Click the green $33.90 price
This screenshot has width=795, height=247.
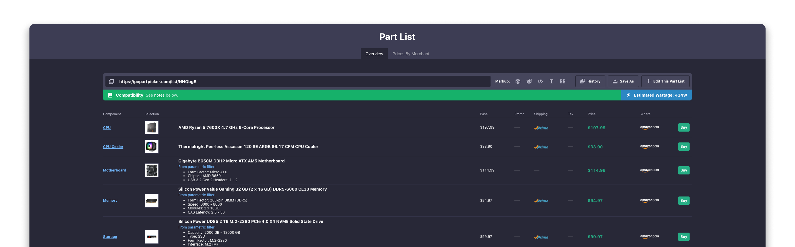(x=595, y=147)
